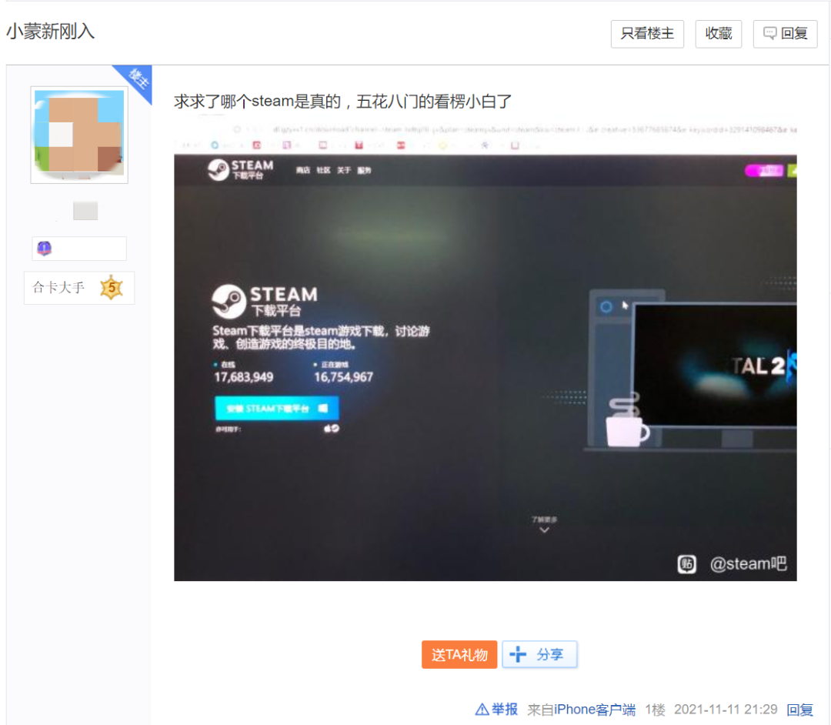The width and height of the screenshot is (831, 725).
Task: Click the 来自iPhone客户端 link
Action: [x=581, y=710]
